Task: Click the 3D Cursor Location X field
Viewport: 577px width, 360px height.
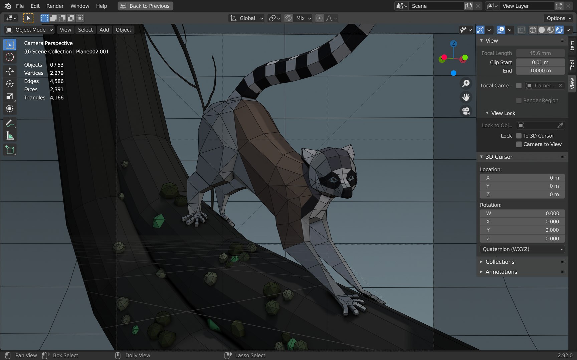Action: tap(522, 178)
